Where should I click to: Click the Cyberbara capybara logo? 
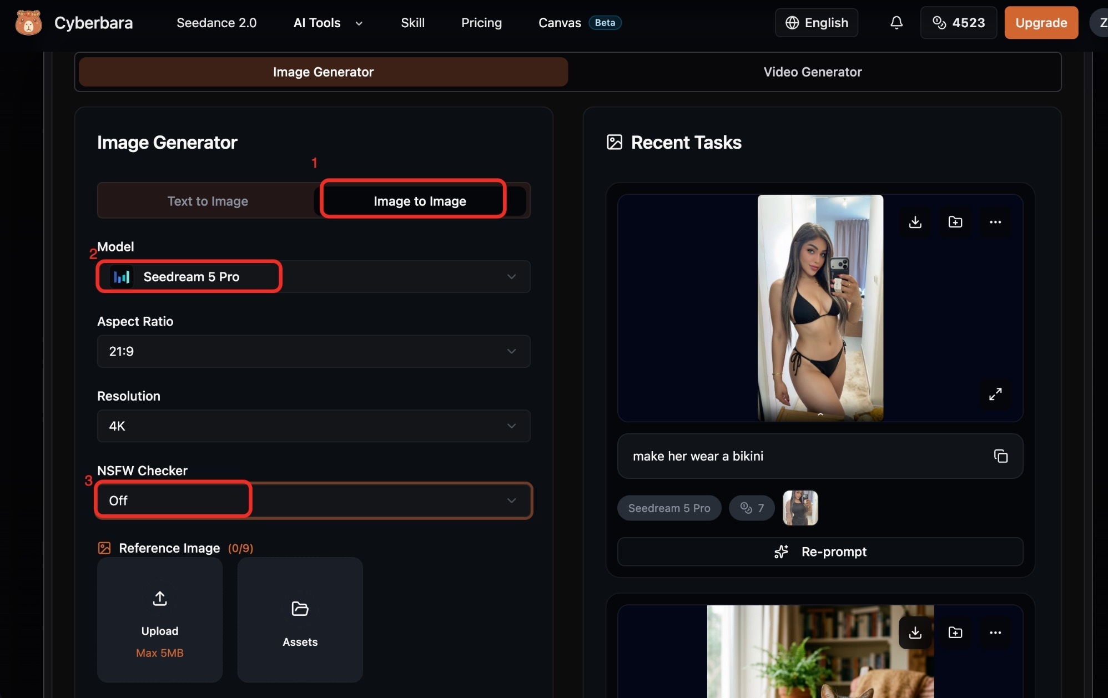point(28,23)
